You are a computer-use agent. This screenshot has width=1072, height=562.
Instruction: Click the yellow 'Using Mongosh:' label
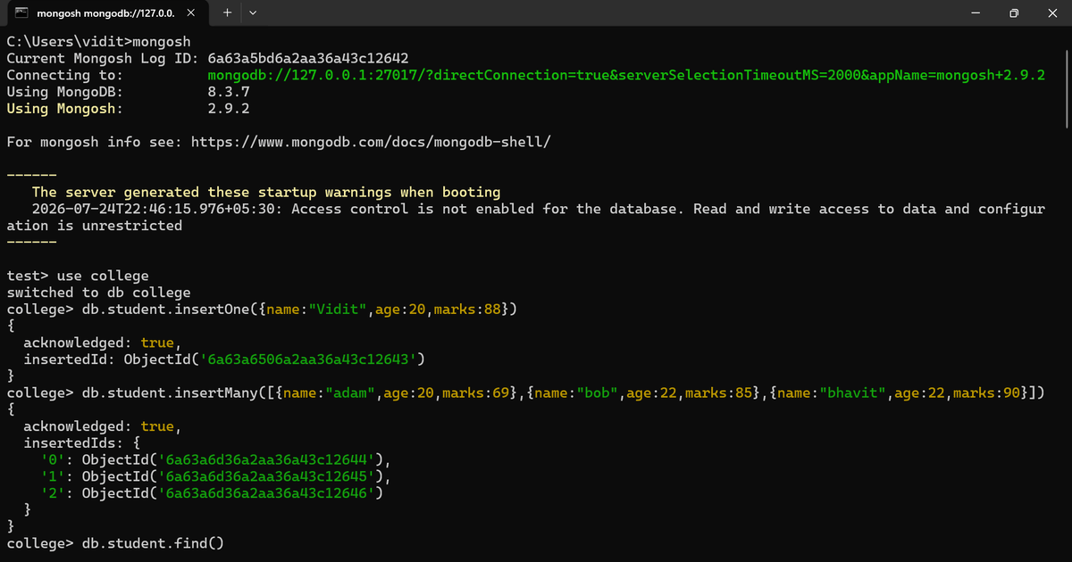click(64, 109)
